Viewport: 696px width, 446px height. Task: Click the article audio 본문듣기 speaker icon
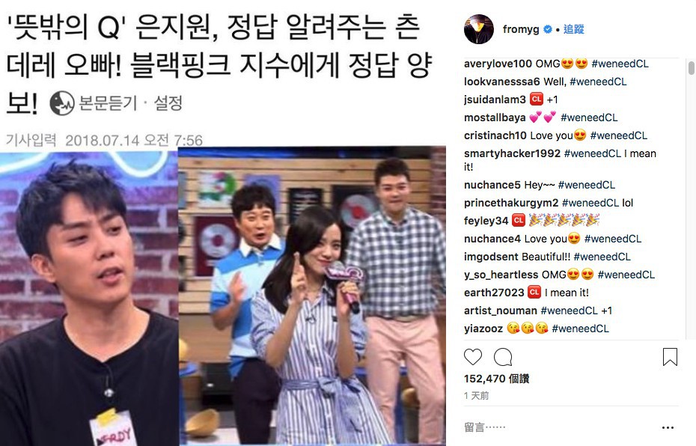coord(61,103)
